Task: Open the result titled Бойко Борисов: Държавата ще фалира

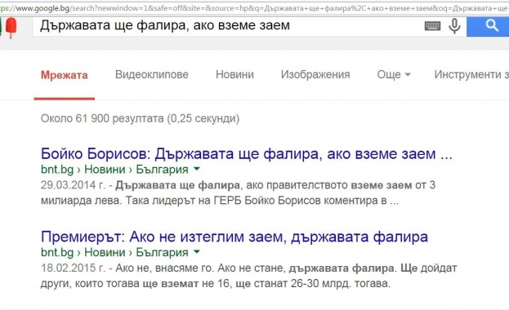Action: tap(247, 153)
